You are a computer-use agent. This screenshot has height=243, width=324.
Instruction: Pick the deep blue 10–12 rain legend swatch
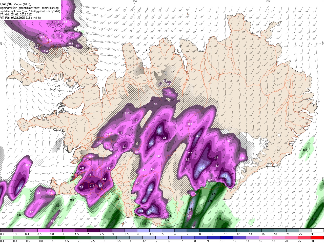point(227,237)
